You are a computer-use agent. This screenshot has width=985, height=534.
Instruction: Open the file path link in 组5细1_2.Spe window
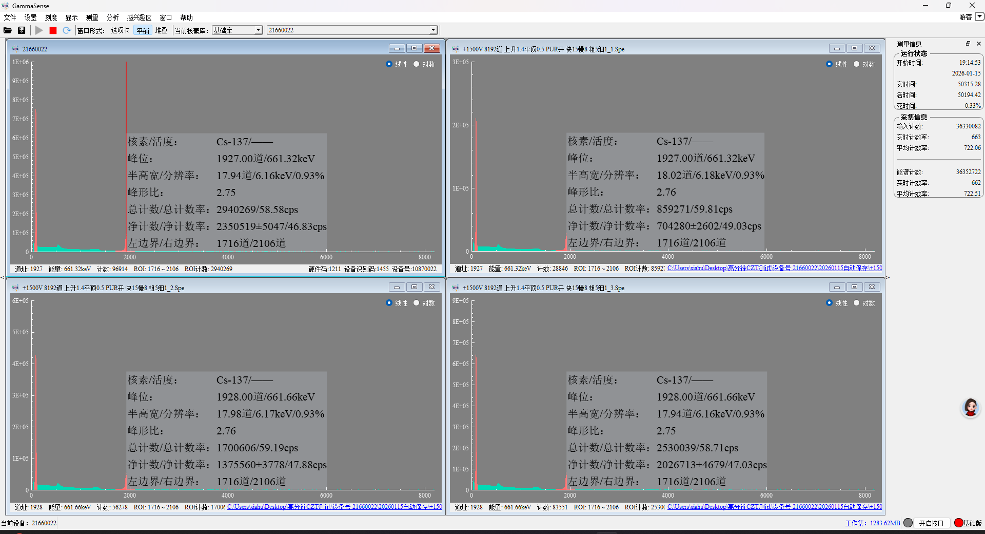click(x=334, y=507)
